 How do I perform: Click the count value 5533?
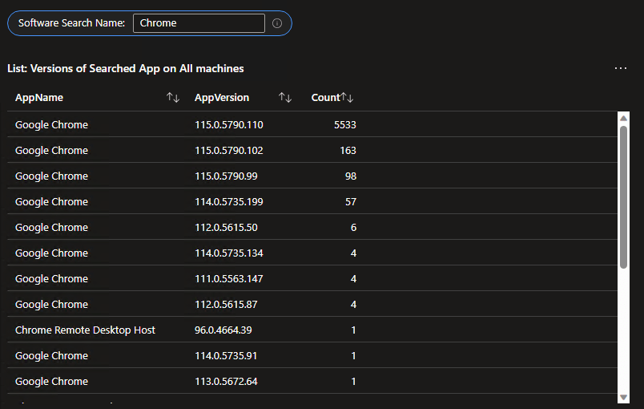(x=345, y=125)
